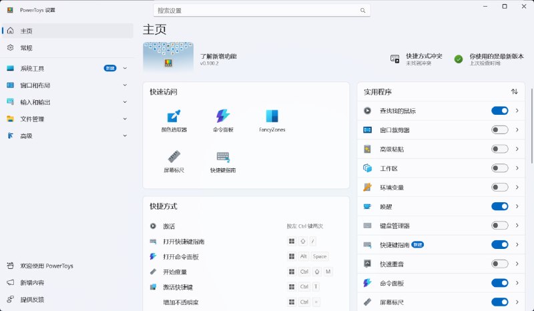Select 输入和输出 category in sidebar
Image resolution: width=534 pixels, height=311 pixels.
pyautogui.click(x=67, y=102)
